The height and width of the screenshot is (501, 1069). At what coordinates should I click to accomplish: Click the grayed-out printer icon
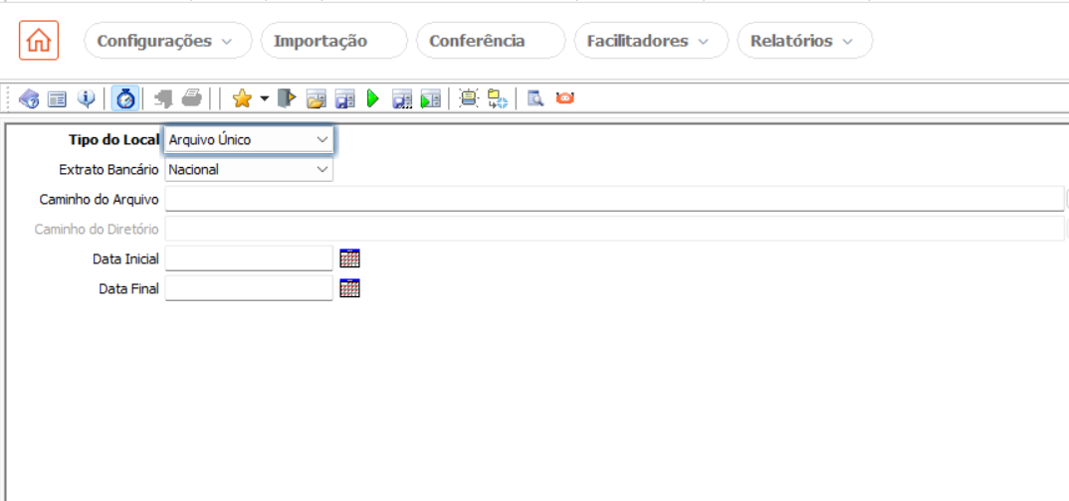tap(191, 99)
